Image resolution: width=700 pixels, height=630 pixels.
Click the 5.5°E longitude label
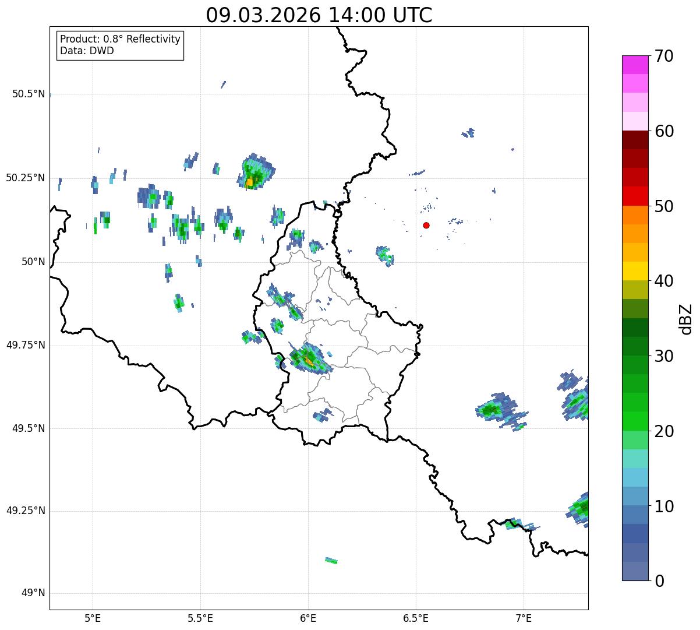pos(200,620)
